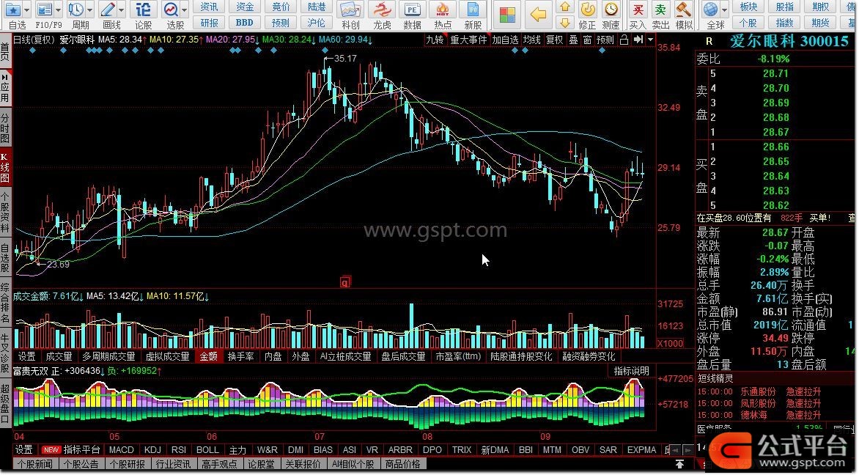Screen dimensions: 859x475
Task: Select the MACD indicator tab
Action: tap(121, 450)
